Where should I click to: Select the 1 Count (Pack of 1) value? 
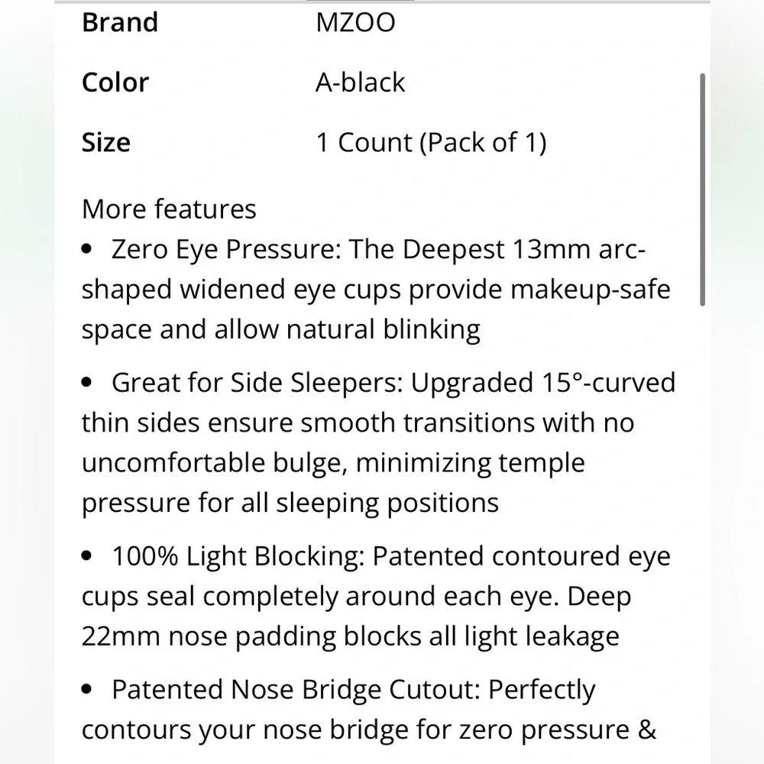click(432, 143)
